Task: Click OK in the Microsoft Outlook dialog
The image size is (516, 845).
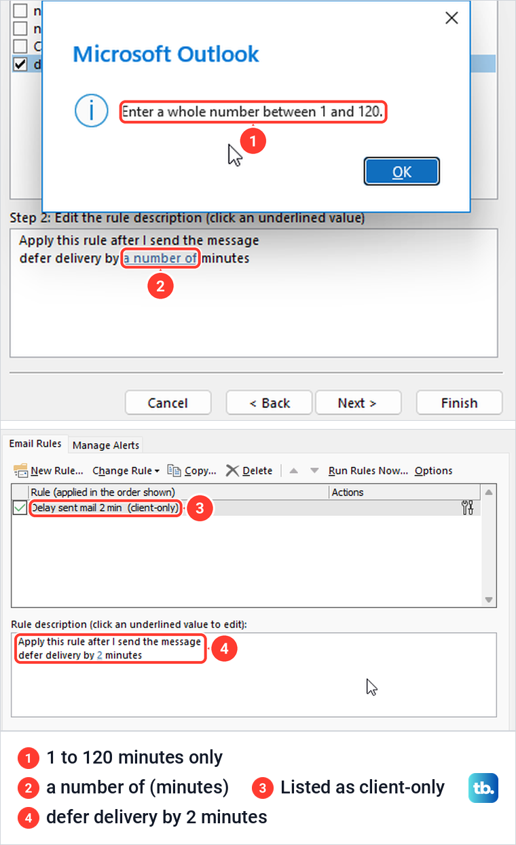Action: pyautogui.click(x=402, y=172)
